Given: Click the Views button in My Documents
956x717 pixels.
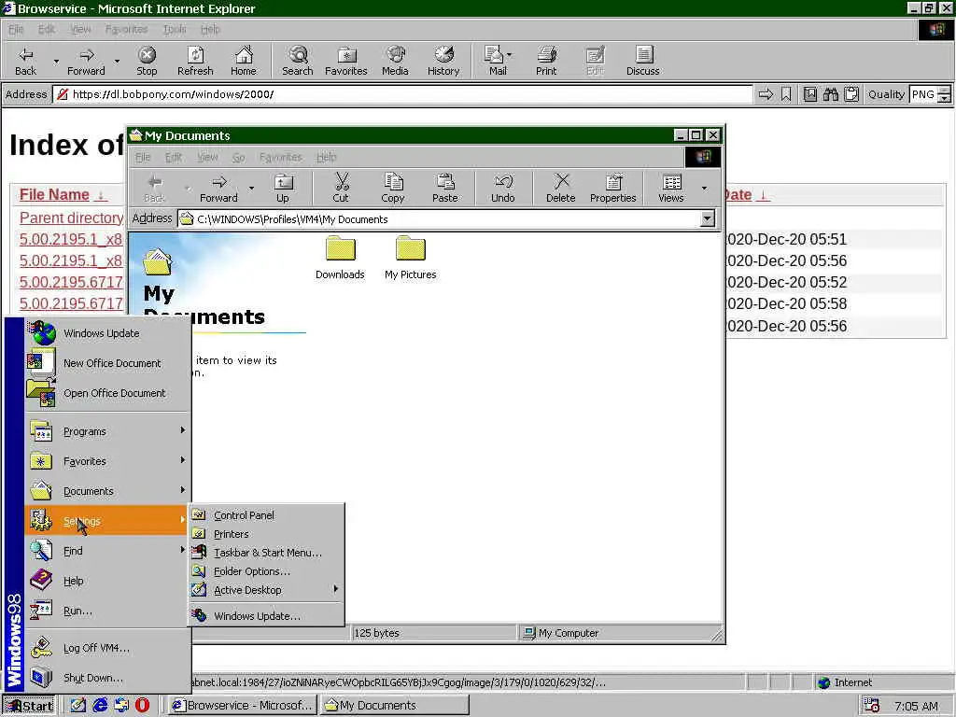Looking at the screenshot, I should click(671, 188).
